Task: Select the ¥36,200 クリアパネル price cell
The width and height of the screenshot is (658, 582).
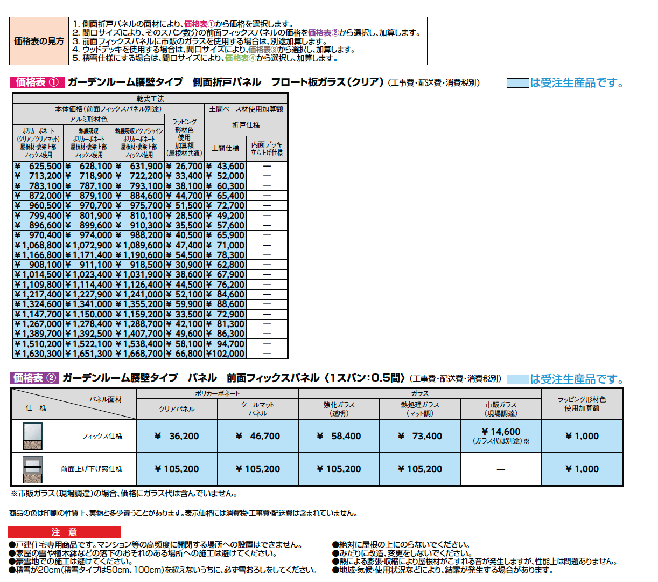Action: click(177, 435)
